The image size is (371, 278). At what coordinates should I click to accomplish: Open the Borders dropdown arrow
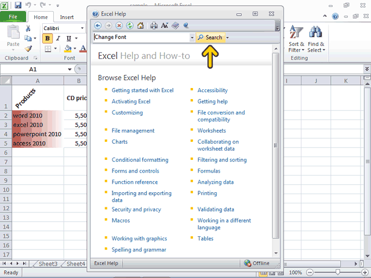pos(56,49)
